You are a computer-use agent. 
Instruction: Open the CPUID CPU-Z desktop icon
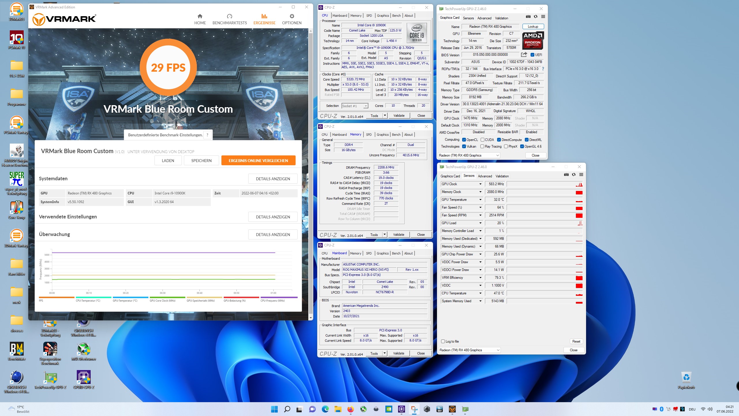[x=83, y=380]
